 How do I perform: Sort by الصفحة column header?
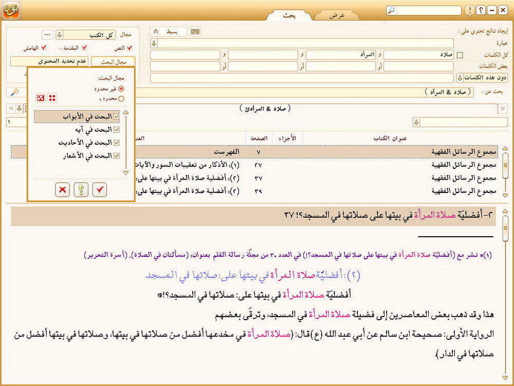pos(259,138)
